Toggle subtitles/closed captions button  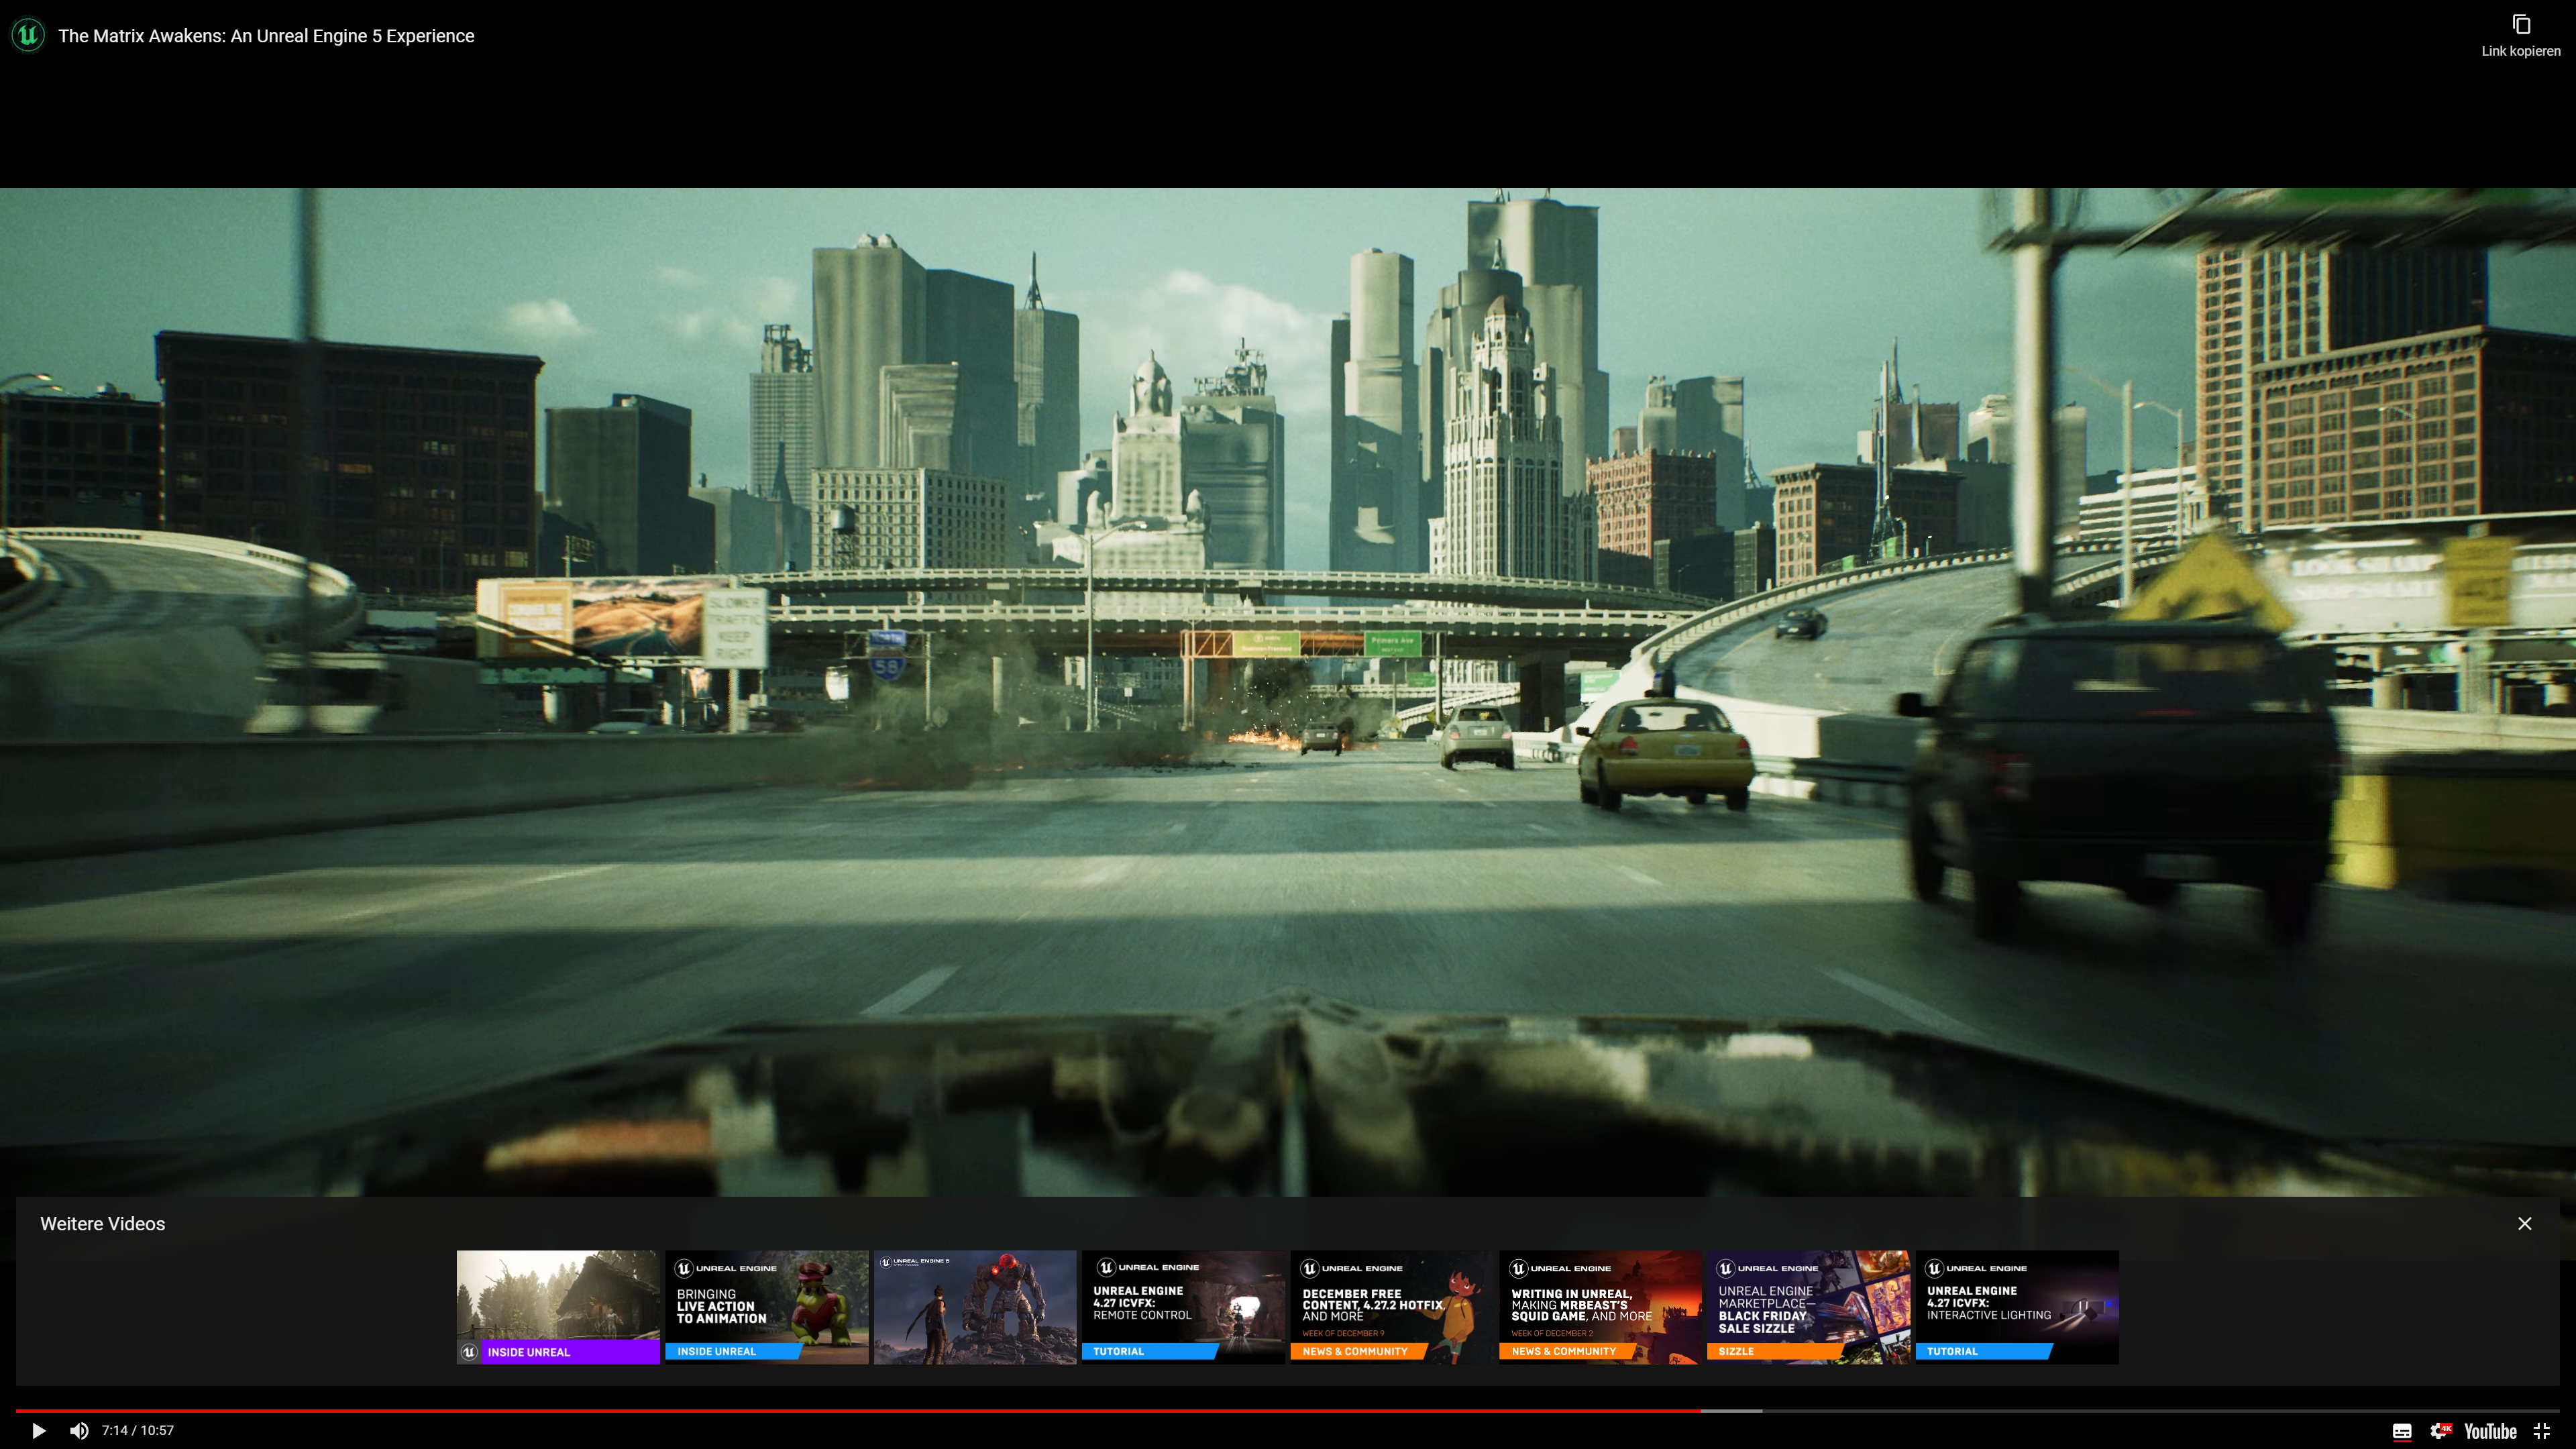pos(2402,1431)
